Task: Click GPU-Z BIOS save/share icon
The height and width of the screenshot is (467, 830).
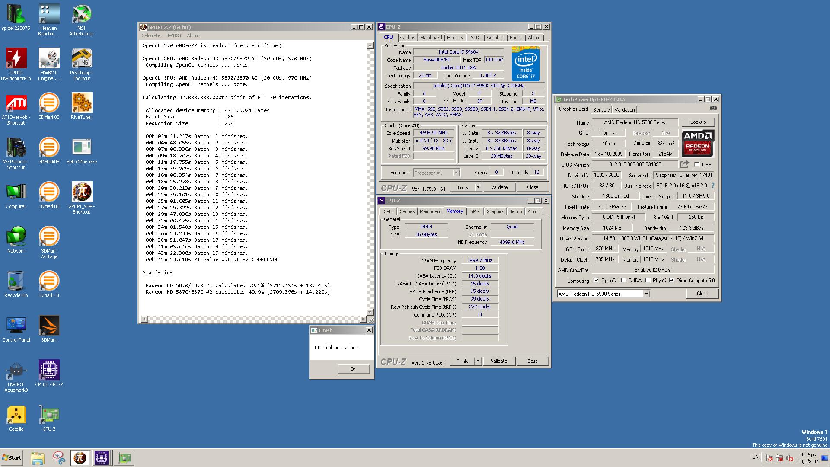Action: click(x=684, y=164)
